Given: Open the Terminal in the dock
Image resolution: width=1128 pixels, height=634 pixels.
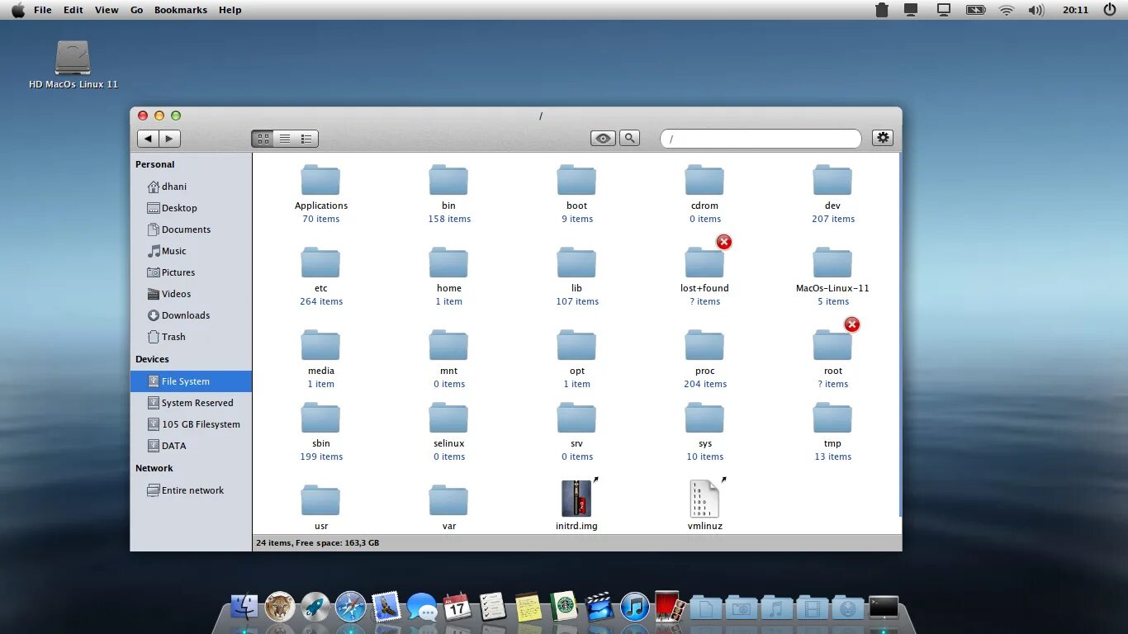Looking at the screenshot, I should pos(883,608).
